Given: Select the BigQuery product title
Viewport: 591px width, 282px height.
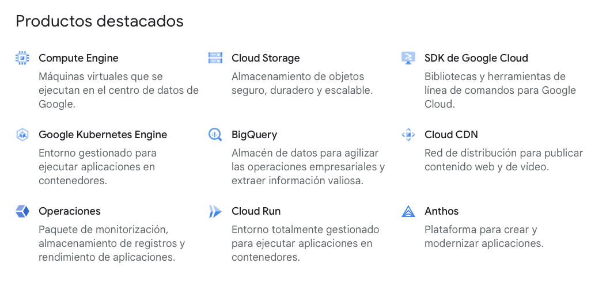Looking at the screenshot, I should click(255, 135).
